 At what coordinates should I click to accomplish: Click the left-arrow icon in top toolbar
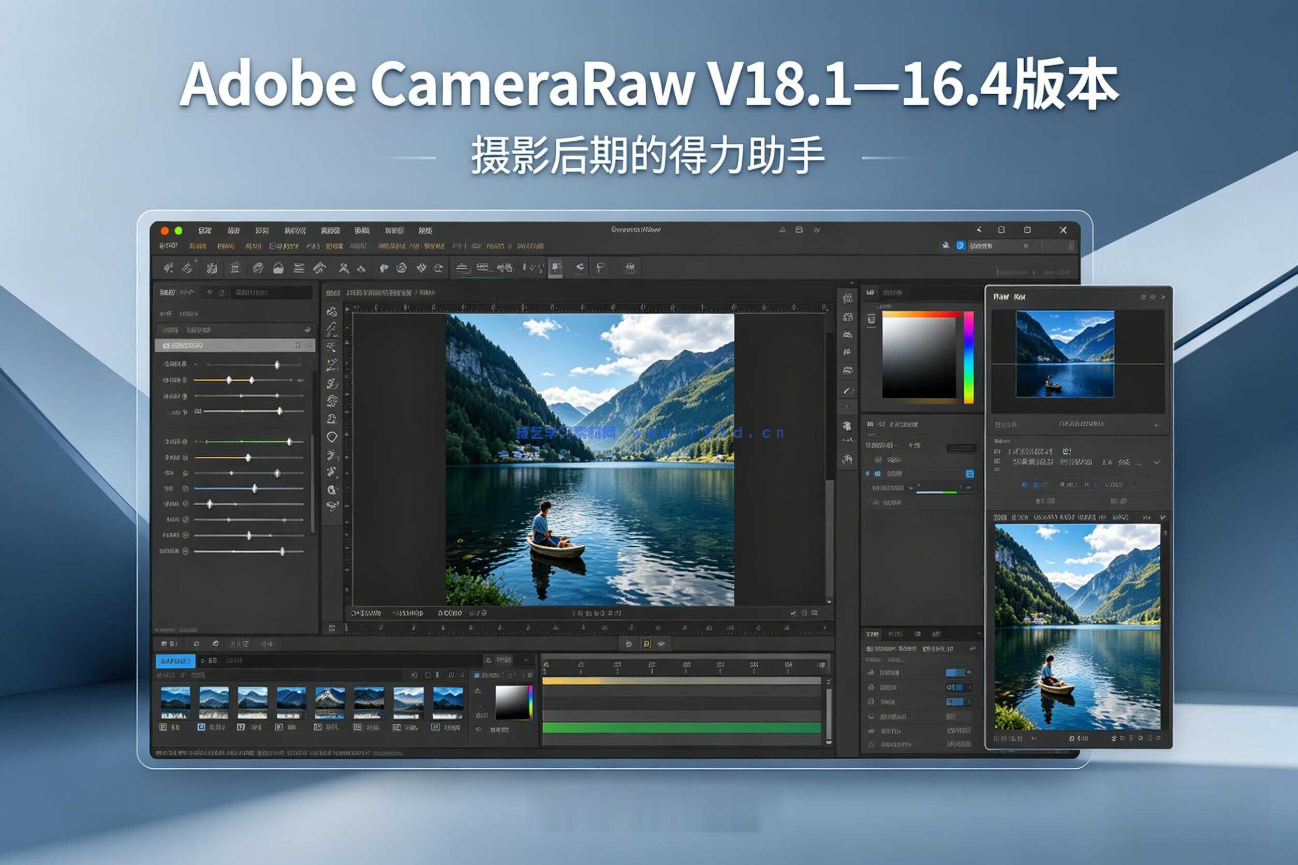coord(580,267)
